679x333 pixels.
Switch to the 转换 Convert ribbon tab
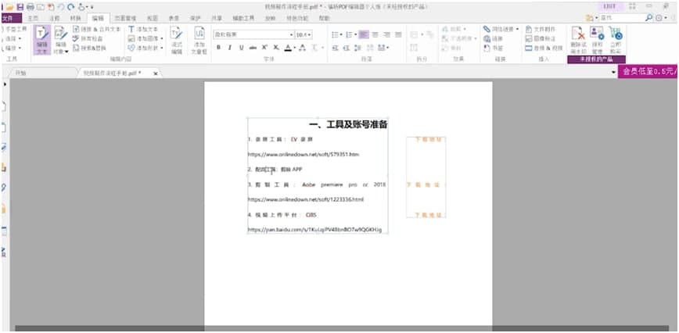click(75, 19)
